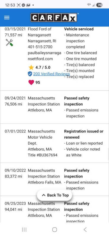This screenshot has height=236, width=109.
Task: Tap the page scrollbar on right edge
Action: click(108, 154)
